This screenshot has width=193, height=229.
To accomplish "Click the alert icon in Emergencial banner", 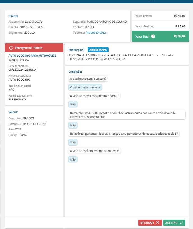I will point(11,48).
